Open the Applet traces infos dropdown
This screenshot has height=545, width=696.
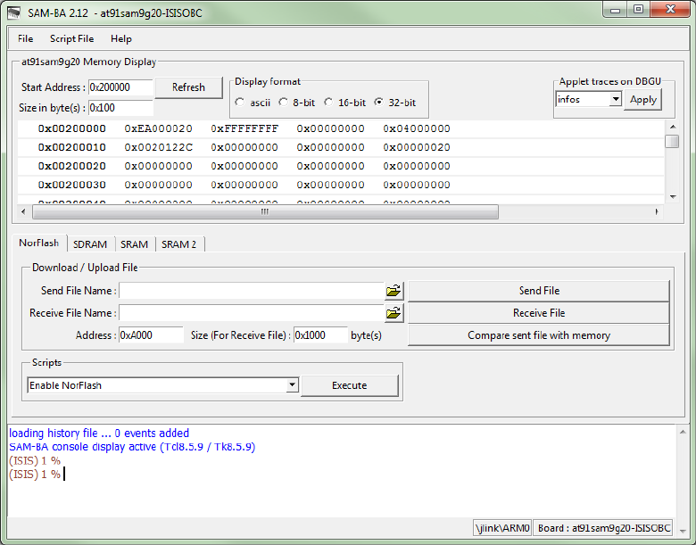click(x=615, y=99)
